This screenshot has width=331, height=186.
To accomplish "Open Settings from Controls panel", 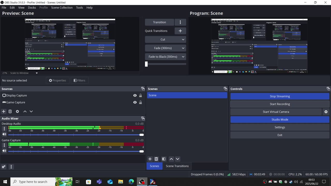I will click(280, 127).
